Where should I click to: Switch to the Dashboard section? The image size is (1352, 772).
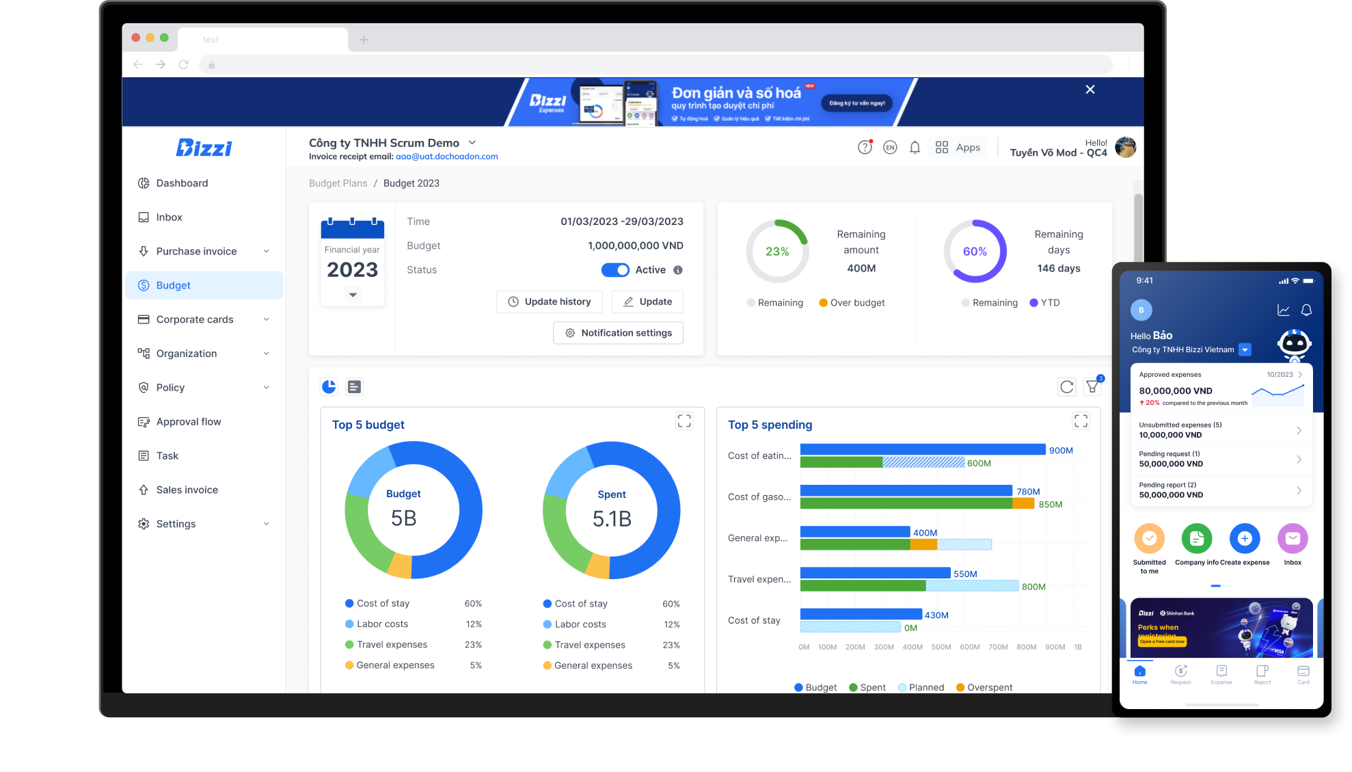click(182, 183)
